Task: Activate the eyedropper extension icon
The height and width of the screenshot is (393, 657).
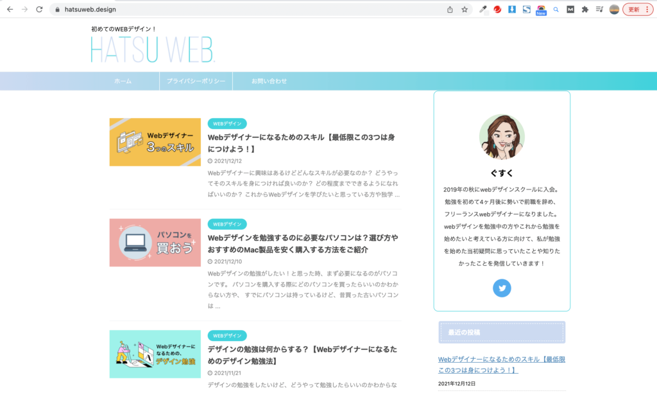Action: pyautogui.click(x=483, y=9)
